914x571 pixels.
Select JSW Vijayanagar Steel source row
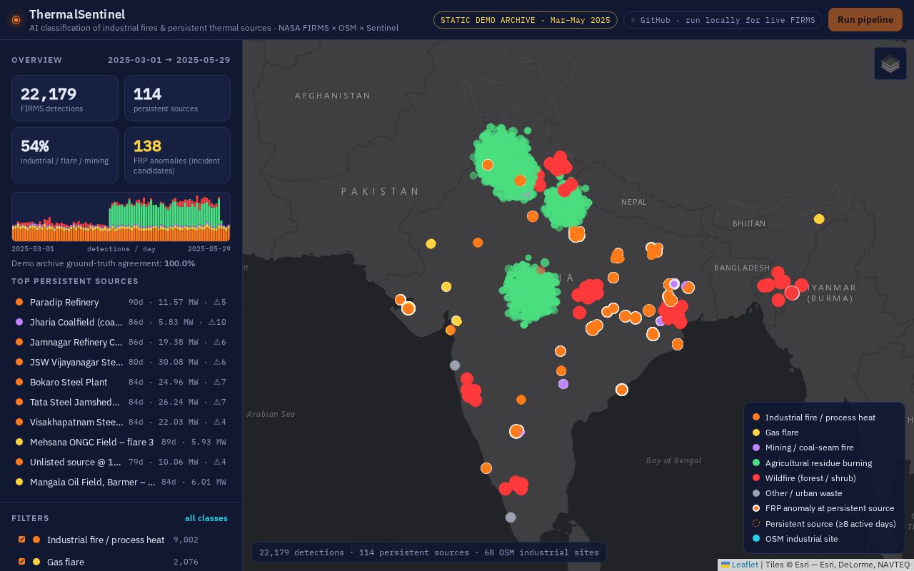tap(121, 363)
